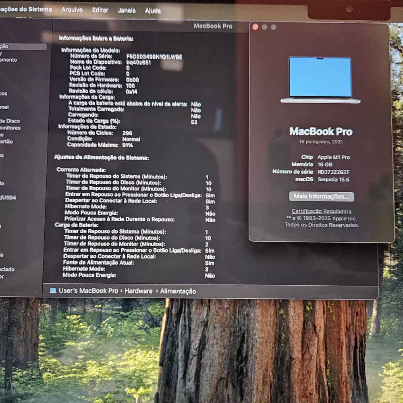403x403 pixels.
Task: Click the 'PCB Lot Code' label
Action: (87, 73)
